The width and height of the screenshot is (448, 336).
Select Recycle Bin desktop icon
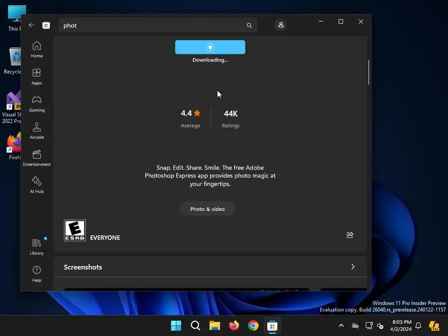coord(13,61)
